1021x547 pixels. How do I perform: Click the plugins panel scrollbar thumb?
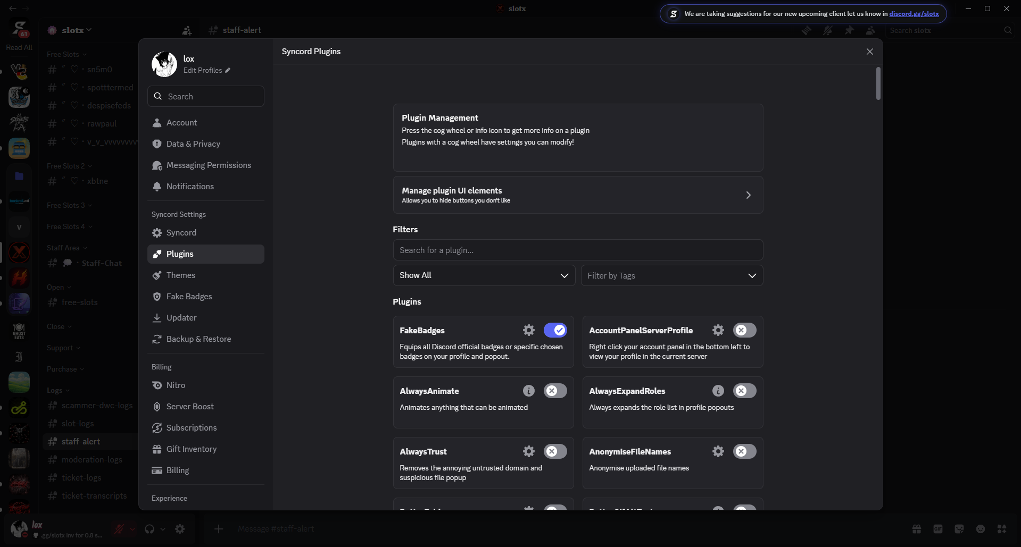pyautogui.click(x=878, y=83)
